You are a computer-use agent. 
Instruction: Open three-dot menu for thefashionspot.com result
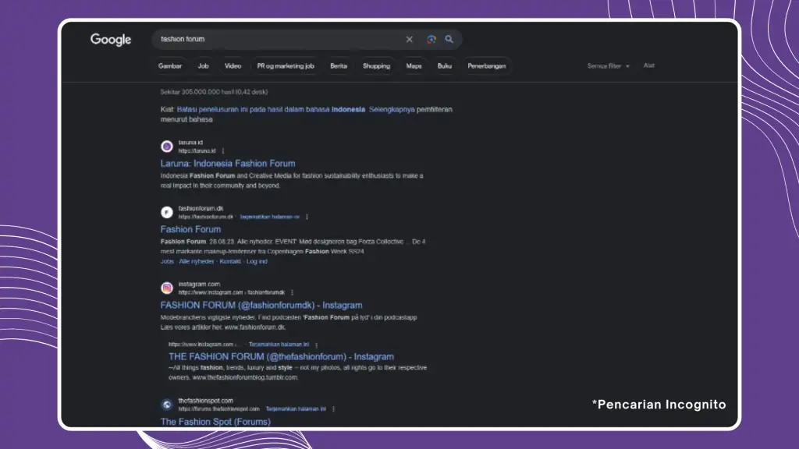click(x=334, y=408)
